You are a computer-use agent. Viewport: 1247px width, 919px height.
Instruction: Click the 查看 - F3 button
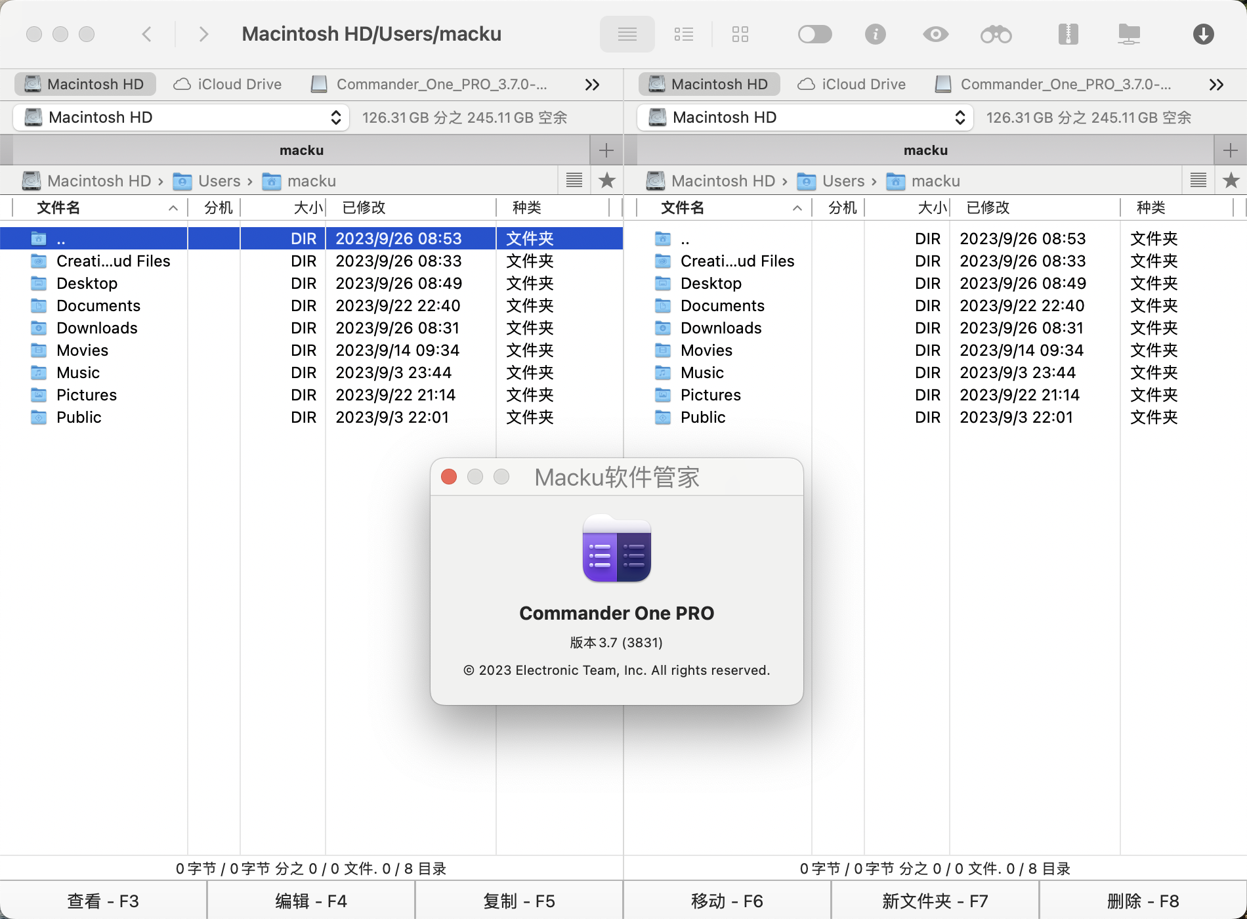pyautogui.click(x=103, y=901)
